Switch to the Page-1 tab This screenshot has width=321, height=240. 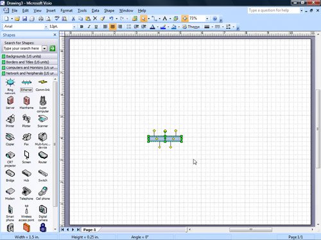pos(89,230)
